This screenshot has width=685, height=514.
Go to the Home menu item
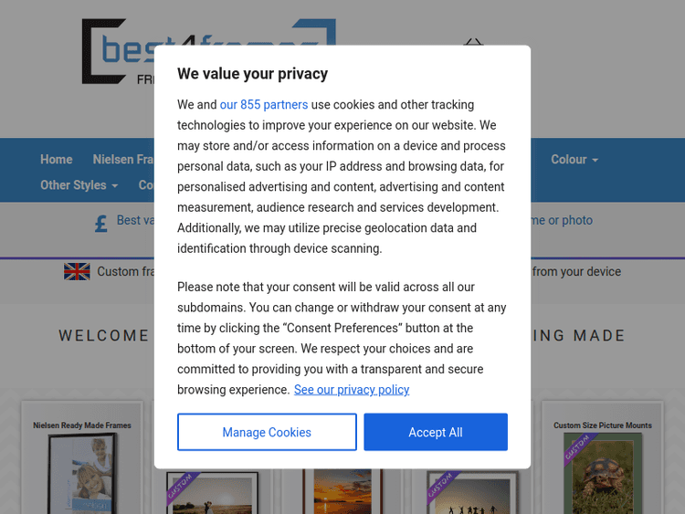tap(56, 159)
